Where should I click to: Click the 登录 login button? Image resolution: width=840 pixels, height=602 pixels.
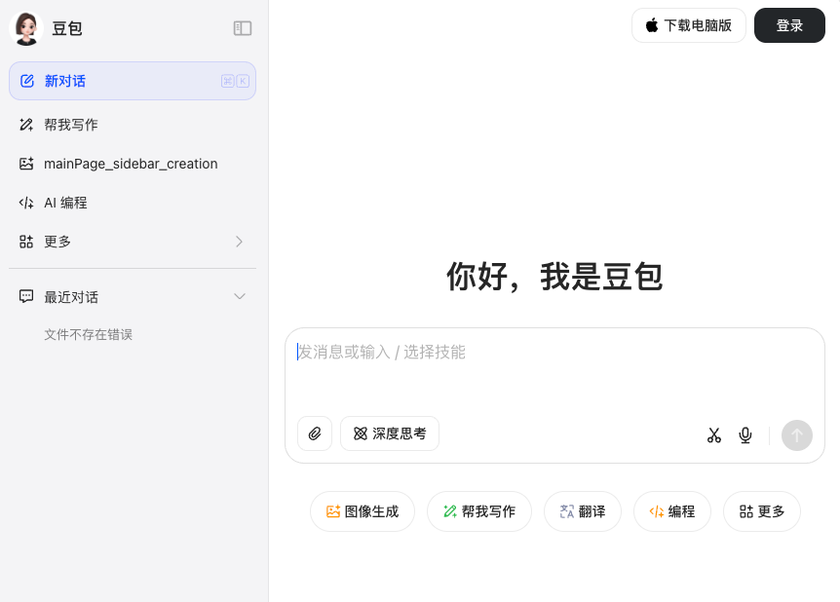(789, 25)
